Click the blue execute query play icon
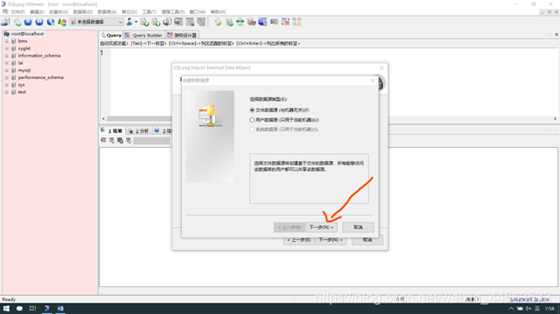The width and height of the screenshot is (560, 314). 28,22
